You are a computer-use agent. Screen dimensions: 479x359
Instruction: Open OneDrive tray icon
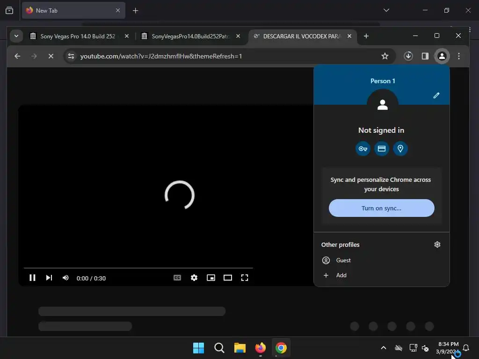pos(399,348)
